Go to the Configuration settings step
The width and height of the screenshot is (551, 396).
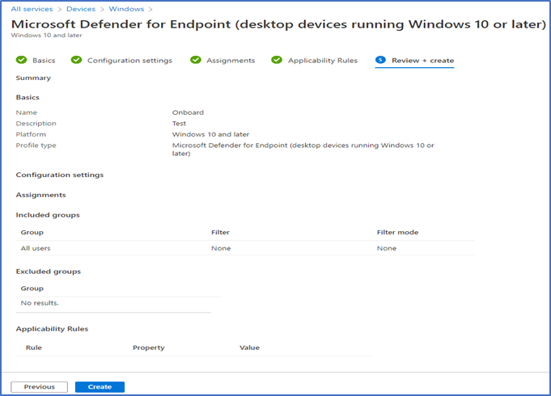click(129, 61)
